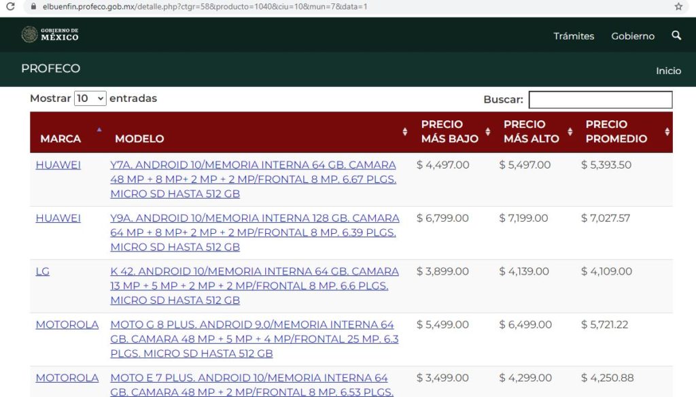Reload the page with the browser refresh icon
The height and width of the screenshot is (397, 696).
[x=10, y=6]
